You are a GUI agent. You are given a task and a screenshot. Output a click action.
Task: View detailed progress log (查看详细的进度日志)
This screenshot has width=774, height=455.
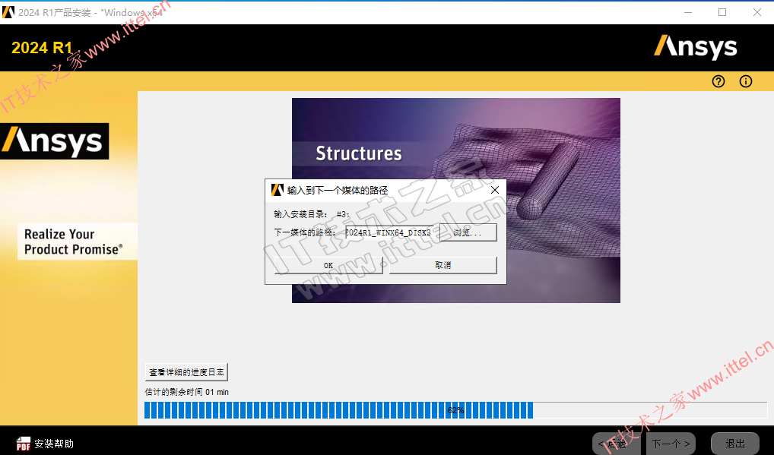tap(186, 372)
